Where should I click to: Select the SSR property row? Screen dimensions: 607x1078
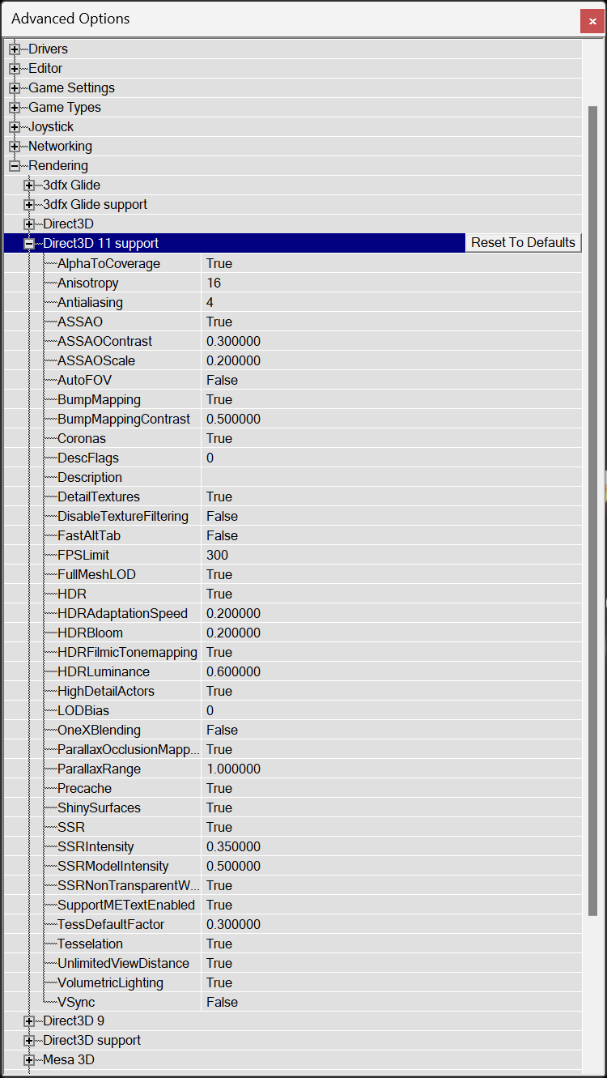[x=292, y=827]
